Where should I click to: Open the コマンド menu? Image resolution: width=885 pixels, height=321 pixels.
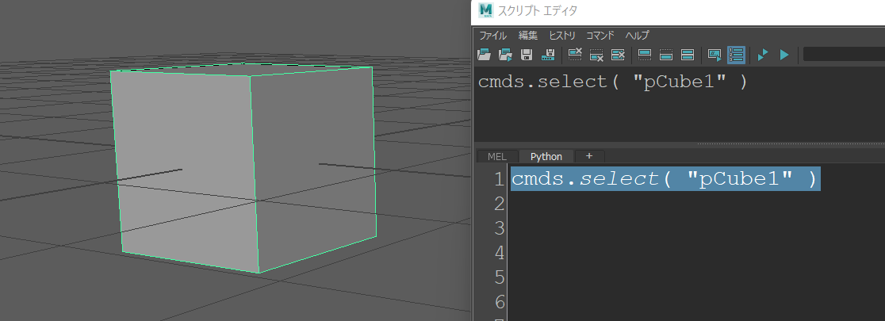pos(600,35)
